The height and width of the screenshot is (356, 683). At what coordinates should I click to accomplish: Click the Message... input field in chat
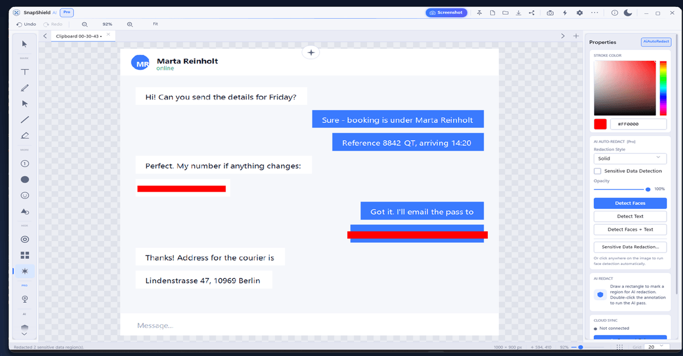click(x=309, y=325)
